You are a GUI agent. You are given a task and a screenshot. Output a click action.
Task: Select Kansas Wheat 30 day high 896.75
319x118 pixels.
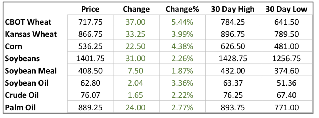(x=233, y=34)
